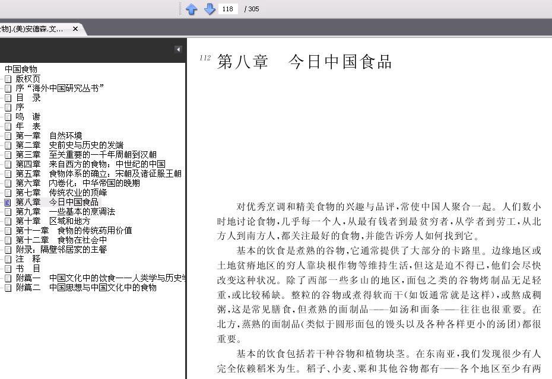Screen dimensions: 552x379
Task: Select 第八章 今日中国食品 bookmark
Action: pyautogui.click(x=57, y=202)
